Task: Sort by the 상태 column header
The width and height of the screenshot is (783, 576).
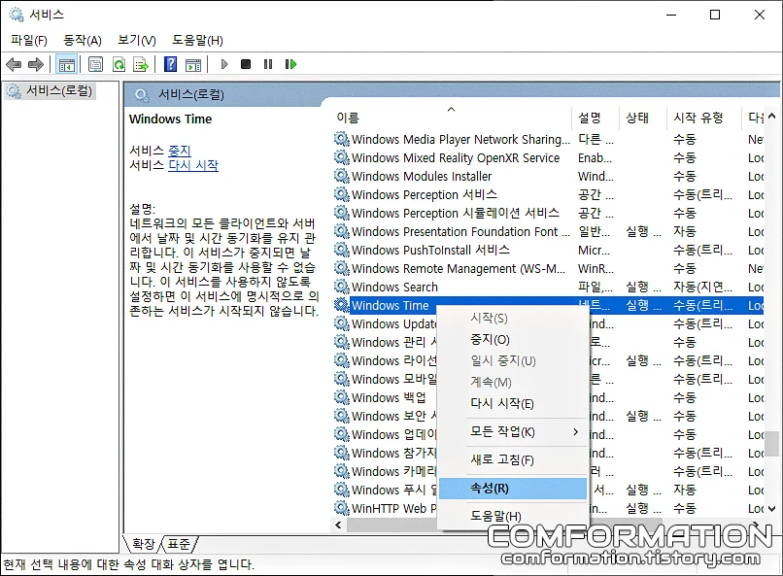Action: point(643,118)
